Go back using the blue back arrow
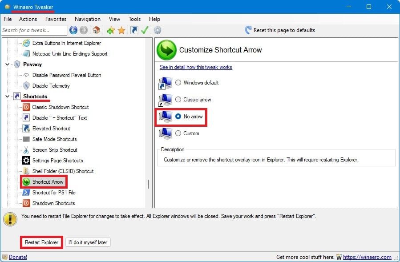 pos(73,30)
